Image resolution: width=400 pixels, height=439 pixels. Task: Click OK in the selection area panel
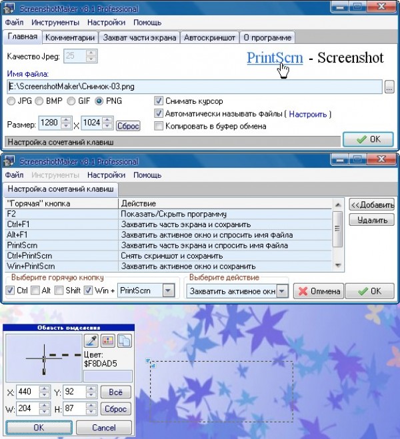coord(39,428)
